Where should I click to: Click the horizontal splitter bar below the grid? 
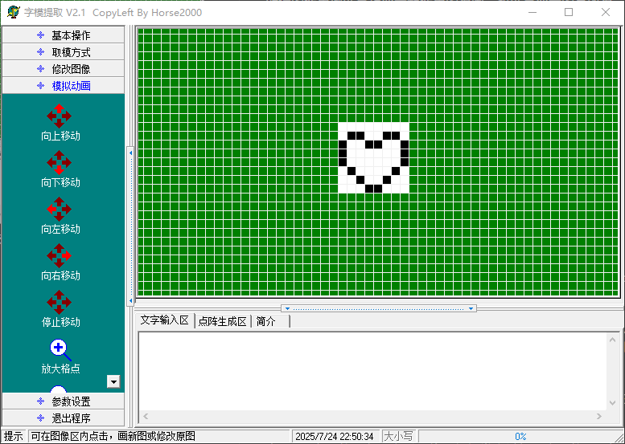pos(379,308)
